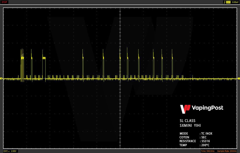Screen dimensions: 240x153
Task: Click the SXMINI YIHI label
Action: coord(190,126)
